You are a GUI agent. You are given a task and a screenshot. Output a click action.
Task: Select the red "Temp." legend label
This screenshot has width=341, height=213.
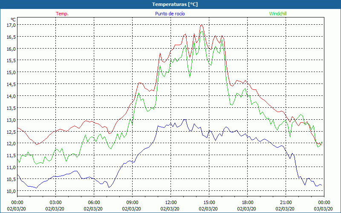point(62,14)
